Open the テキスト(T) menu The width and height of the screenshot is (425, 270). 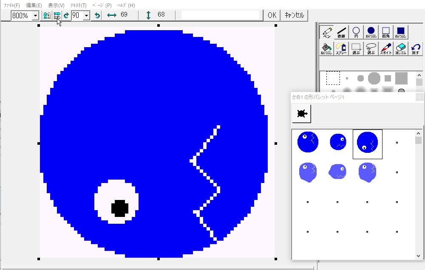[78, 6]
